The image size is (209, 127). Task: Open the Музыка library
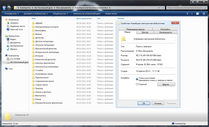(12, 49)
